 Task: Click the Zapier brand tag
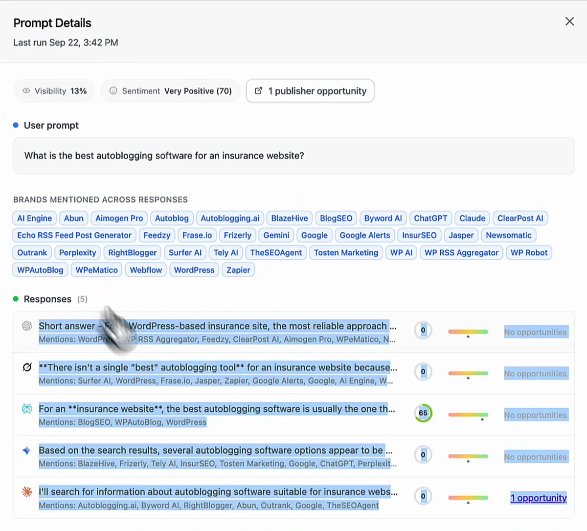click(238, 270)
